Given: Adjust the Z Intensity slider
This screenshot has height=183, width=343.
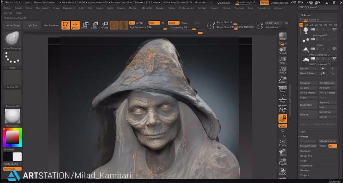Looking at the screenshot, I should [186, 27].
